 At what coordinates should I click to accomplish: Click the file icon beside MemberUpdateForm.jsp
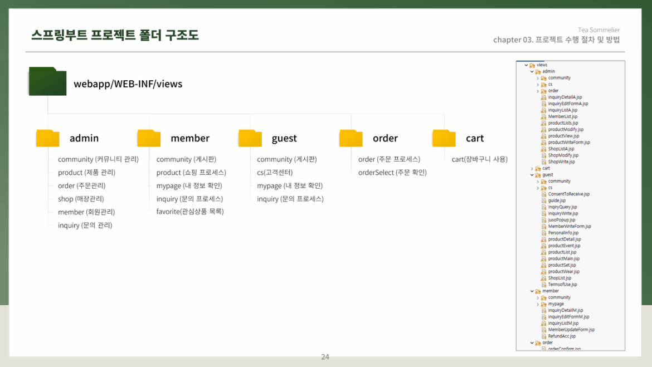pyautogui.click(x=543, y=330)
